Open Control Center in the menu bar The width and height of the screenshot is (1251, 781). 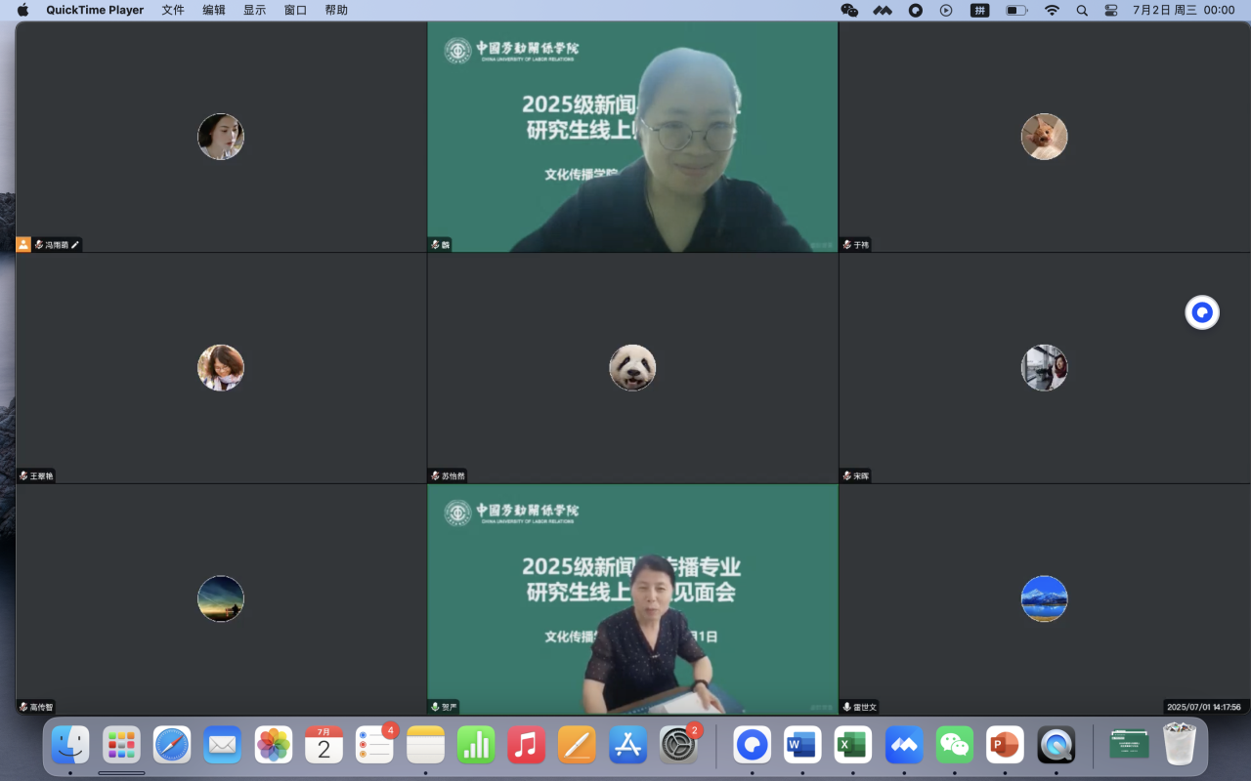click(1111, 10)
